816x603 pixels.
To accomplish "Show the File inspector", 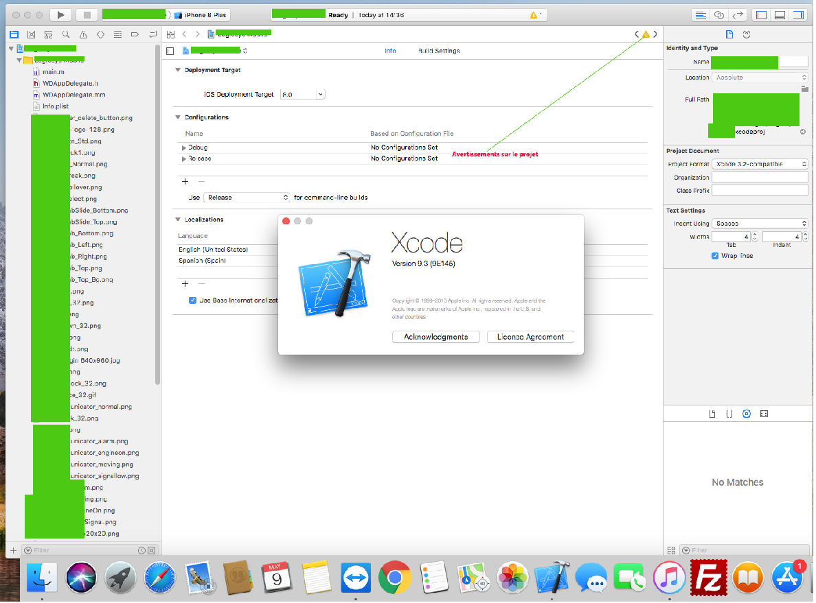I will 729,35.
